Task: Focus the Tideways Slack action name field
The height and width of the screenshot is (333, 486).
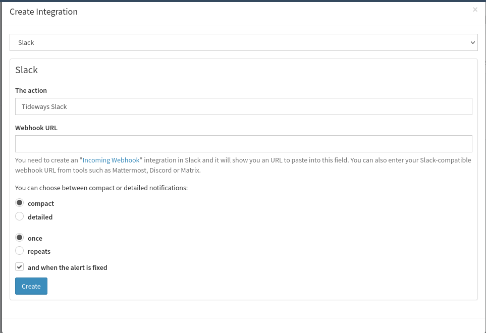Action: coord(244,106)
